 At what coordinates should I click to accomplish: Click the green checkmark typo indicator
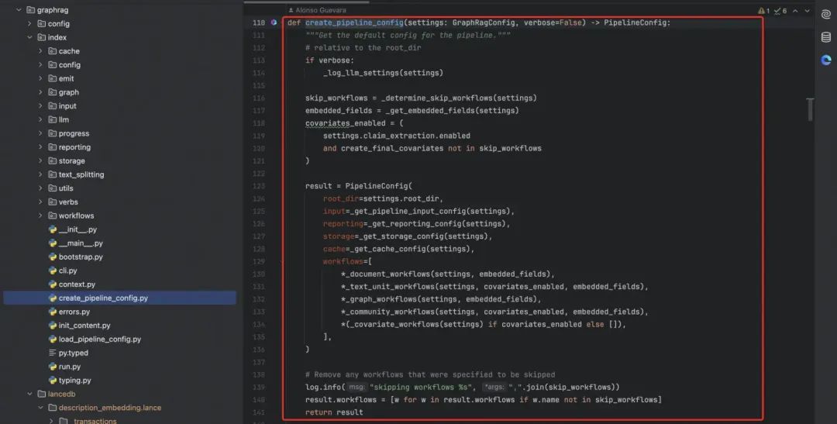pyautogui.click(x=777, y=11)
